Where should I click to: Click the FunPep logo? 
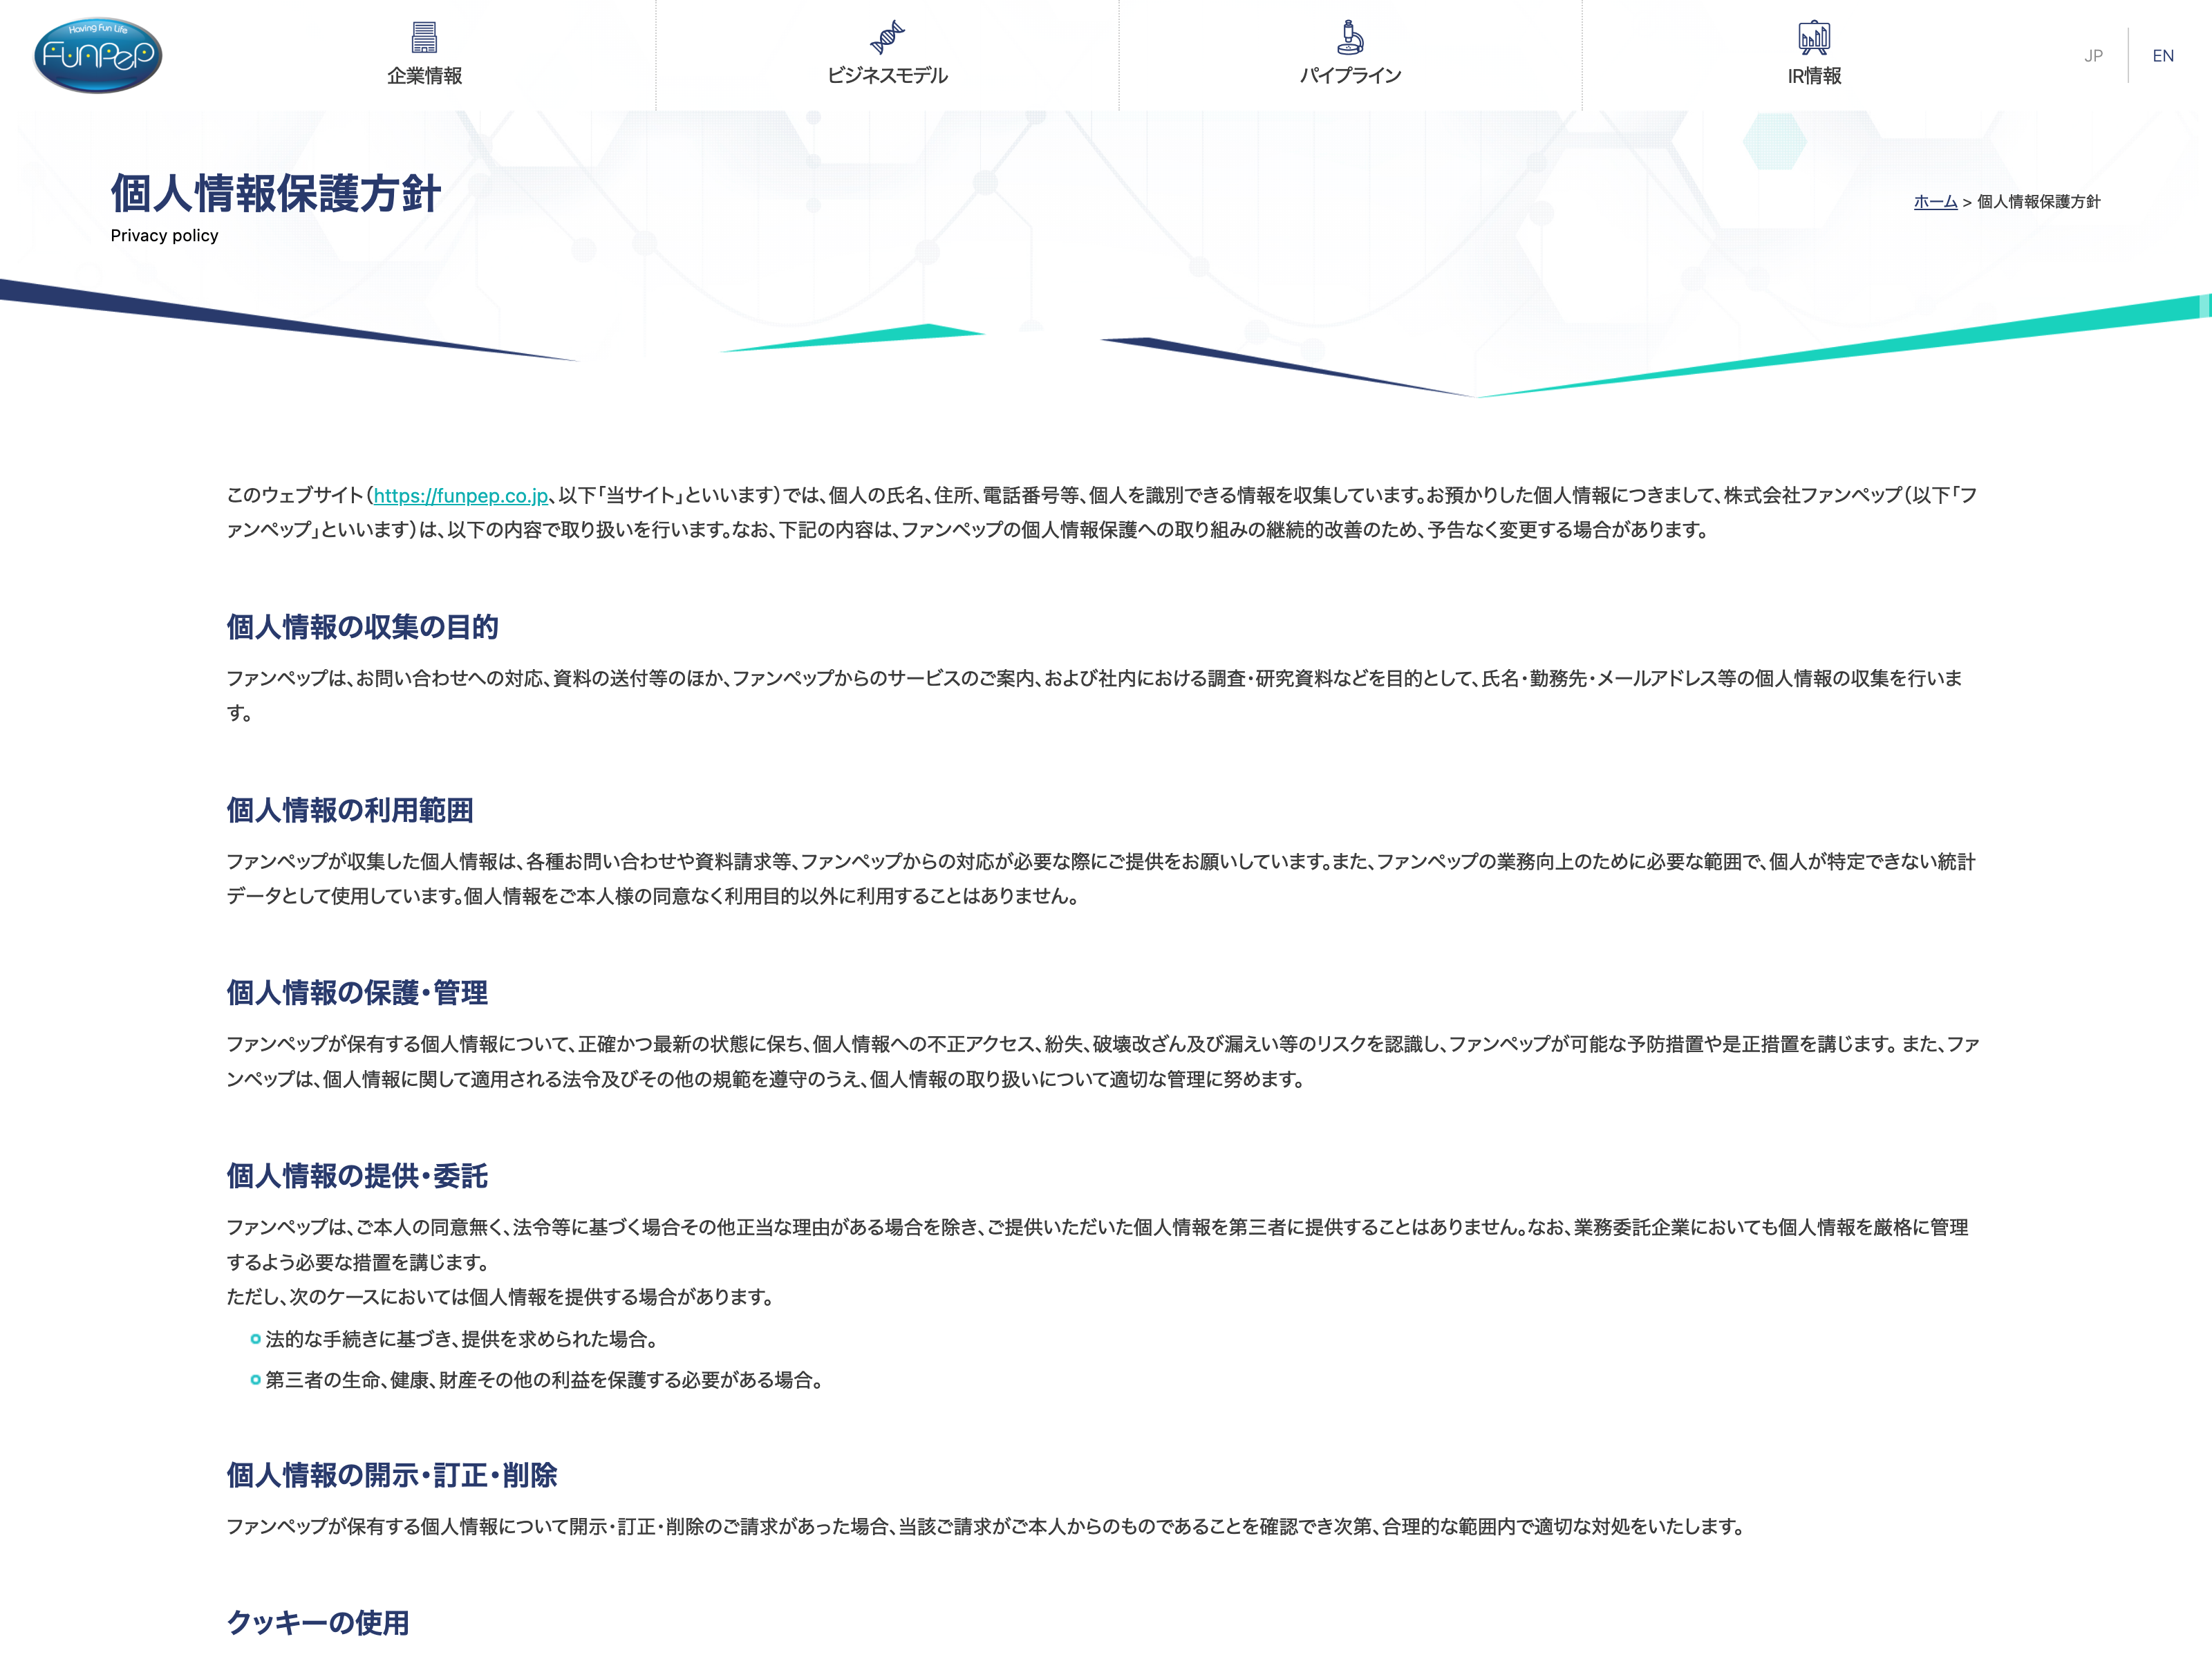97,55
